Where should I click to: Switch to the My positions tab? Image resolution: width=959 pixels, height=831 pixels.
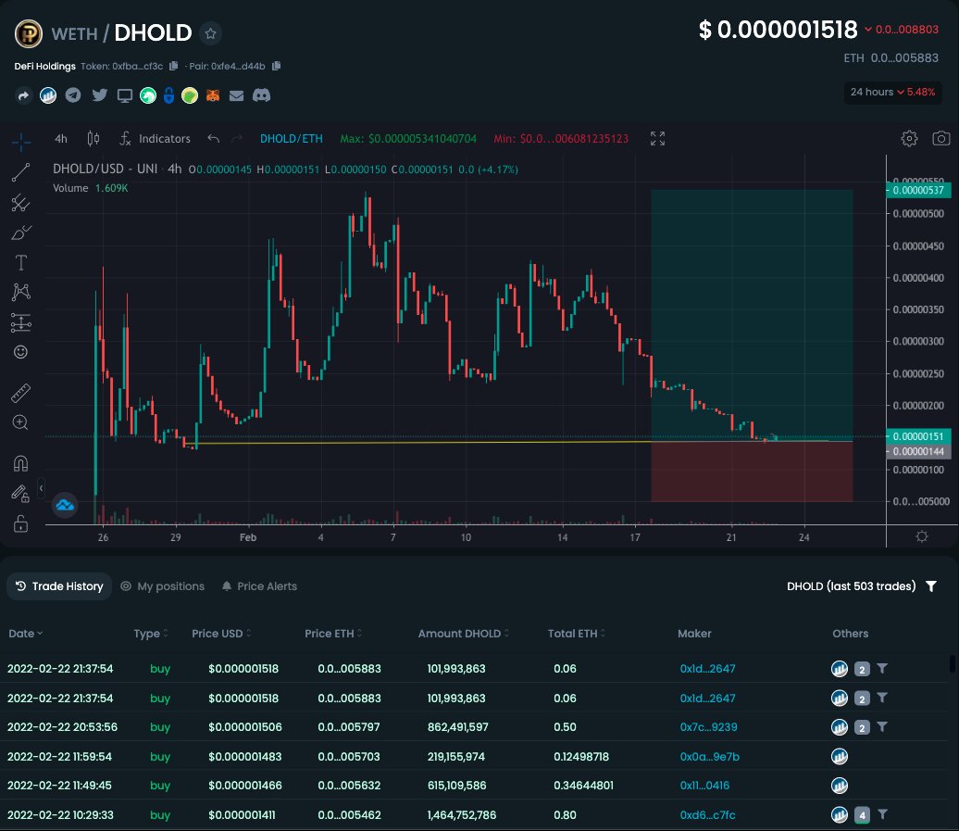[x=163, y=586]
